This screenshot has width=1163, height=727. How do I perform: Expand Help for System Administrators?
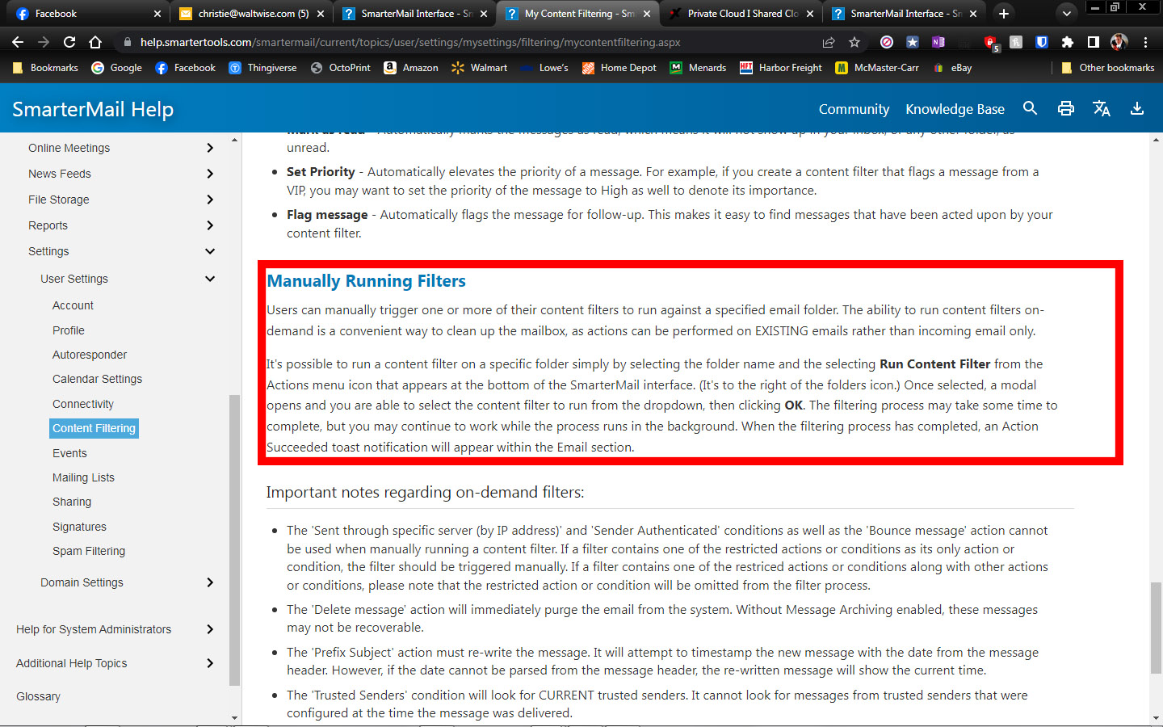(210, 629)
